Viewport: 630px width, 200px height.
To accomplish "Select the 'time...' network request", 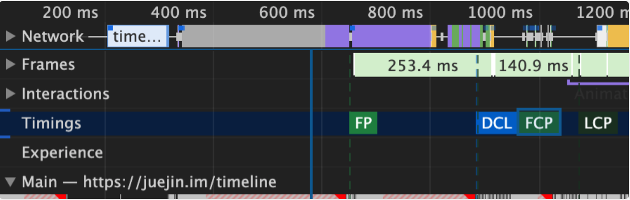I will [x=138, y=36].
